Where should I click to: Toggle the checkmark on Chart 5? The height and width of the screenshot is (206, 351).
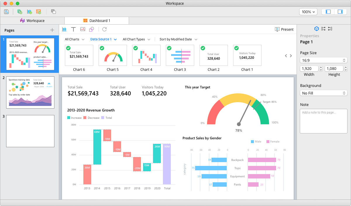(102, 48)
